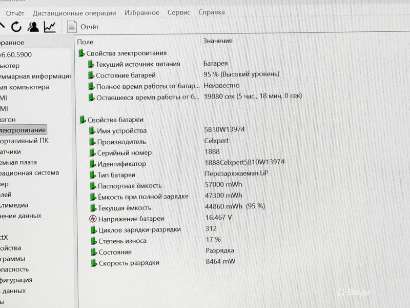
Task: Open the Избранное menu
Action: click(142, 12)
